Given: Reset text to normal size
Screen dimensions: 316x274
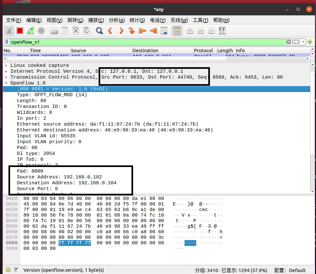Looking at the screenshot, I should coord(212,31).
